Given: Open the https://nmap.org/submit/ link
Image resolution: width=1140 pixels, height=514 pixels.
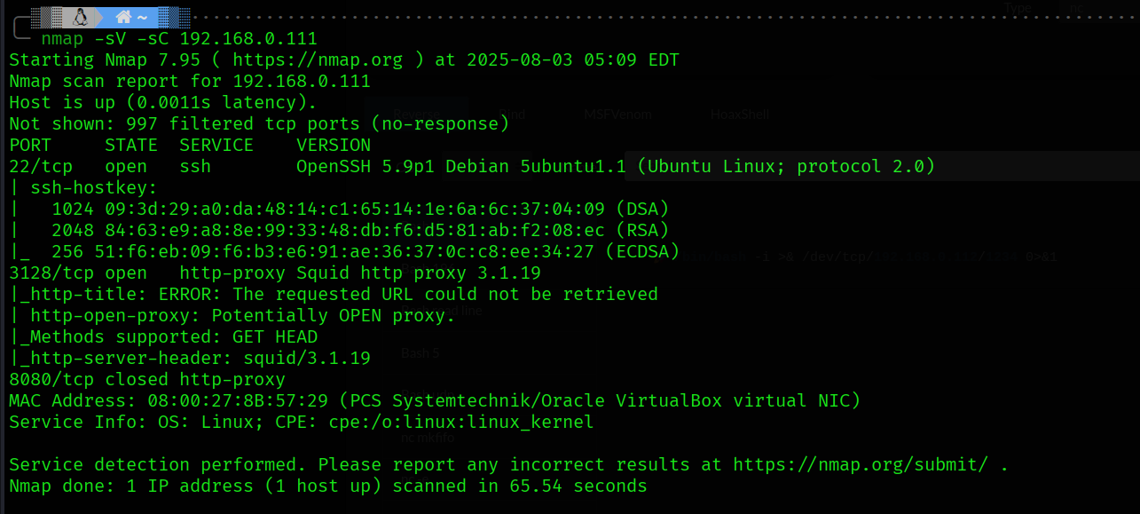Looking at the screenshot, I should click(861, 464).
